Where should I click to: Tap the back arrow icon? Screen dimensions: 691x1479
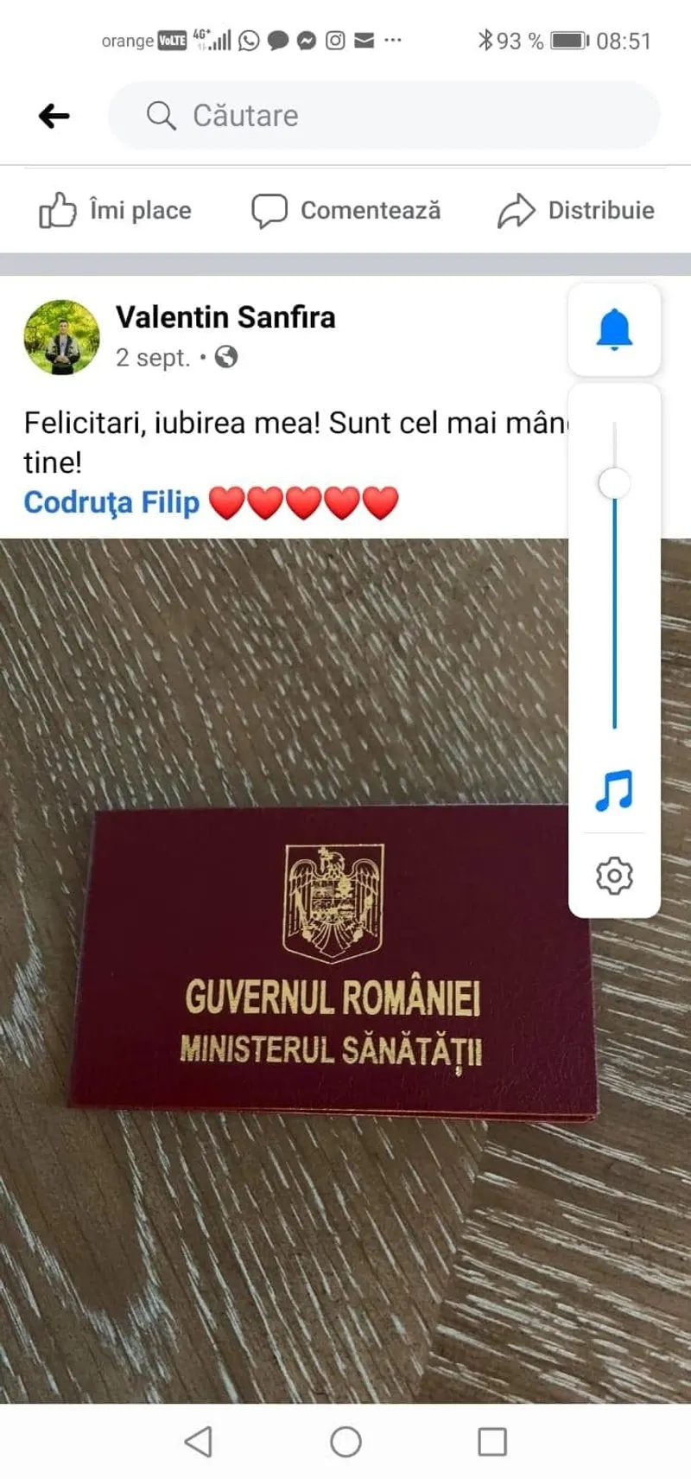pyautogui.click(x=54, y=116)
